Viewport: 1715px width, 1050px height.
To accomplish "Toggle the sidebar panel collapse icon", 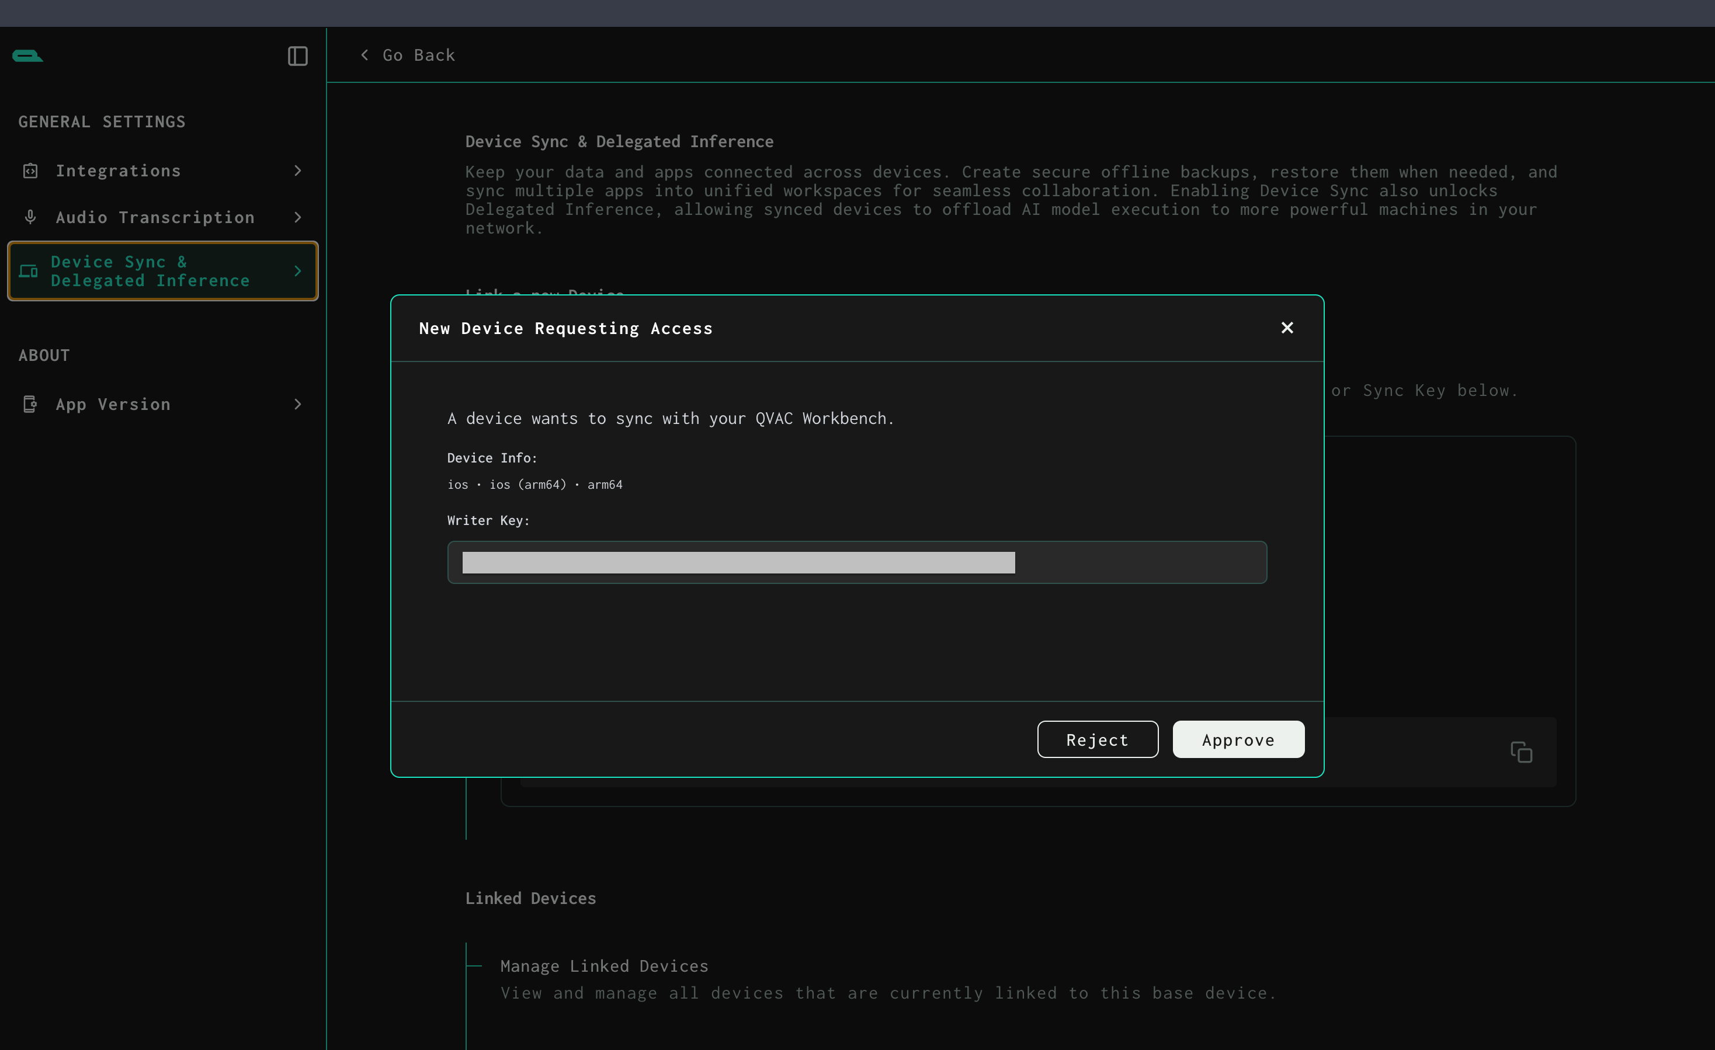I will pyautogui.click(x=297, y=55).
